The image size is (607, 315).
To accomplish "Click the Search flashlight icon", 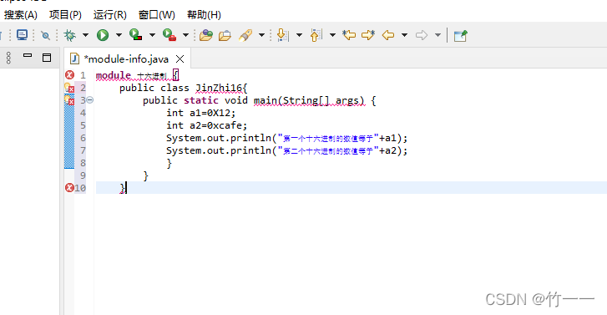I will (x=245, y=35).
